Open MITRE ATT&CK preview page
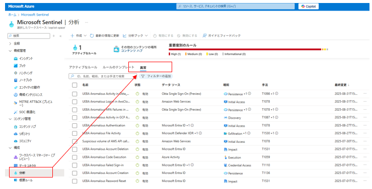This screenshot has width=372, height=189. point(33,103)
